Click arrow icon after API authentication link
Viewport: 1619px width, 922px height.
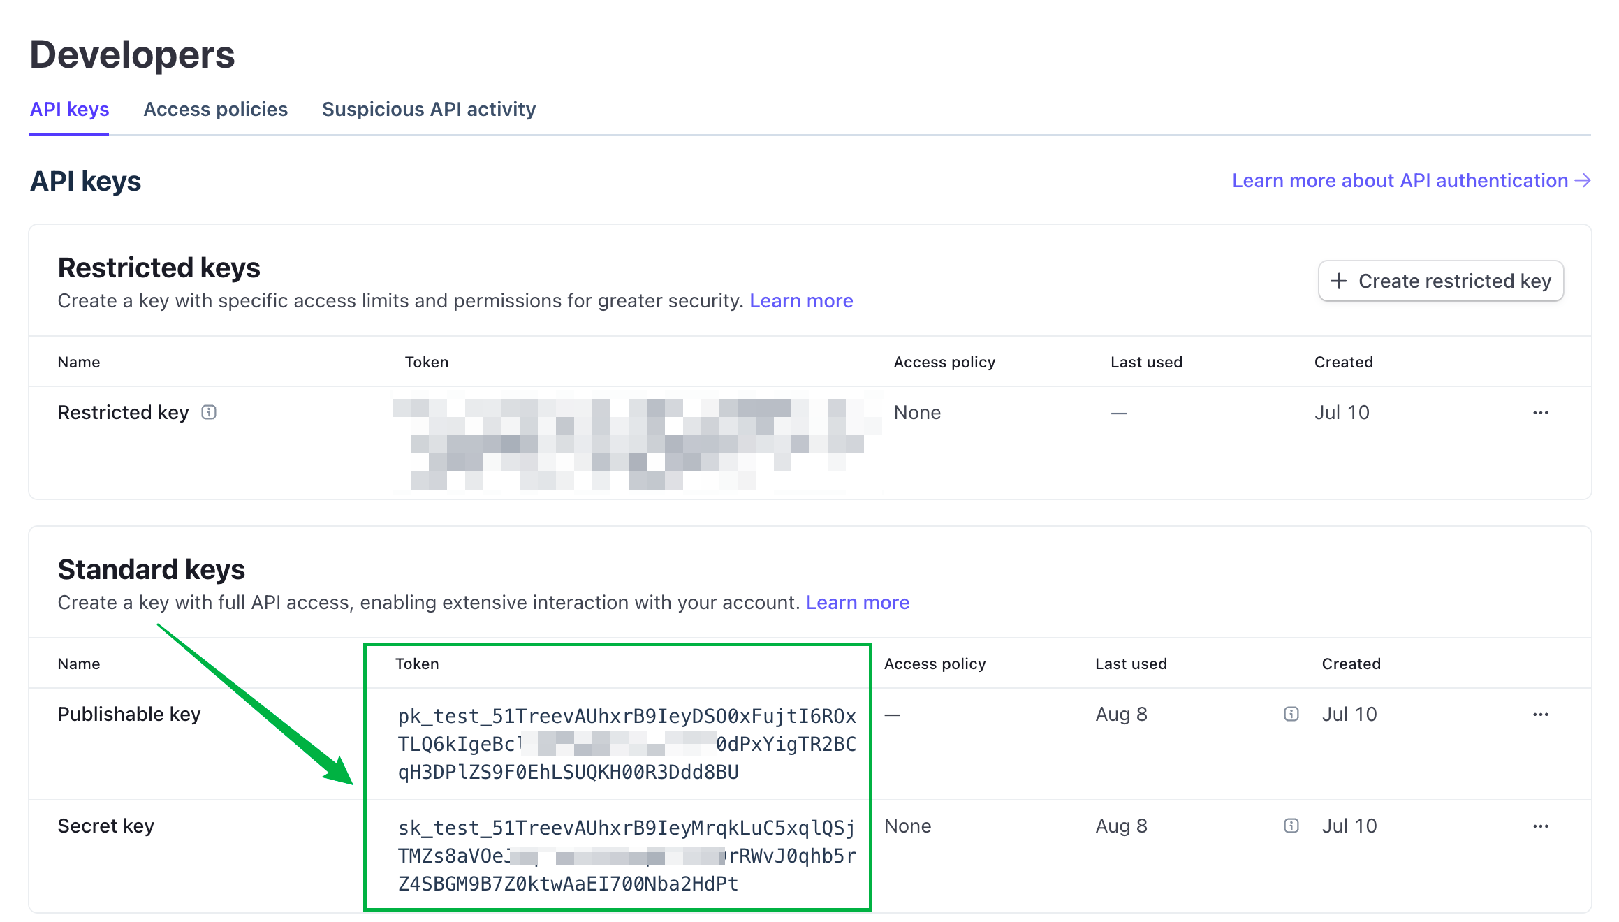point(1583,180)
